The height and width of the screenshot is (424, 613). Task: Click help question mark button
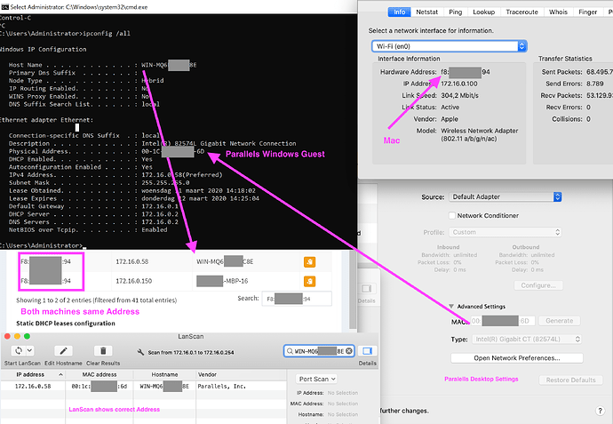[x=600, y=411]
